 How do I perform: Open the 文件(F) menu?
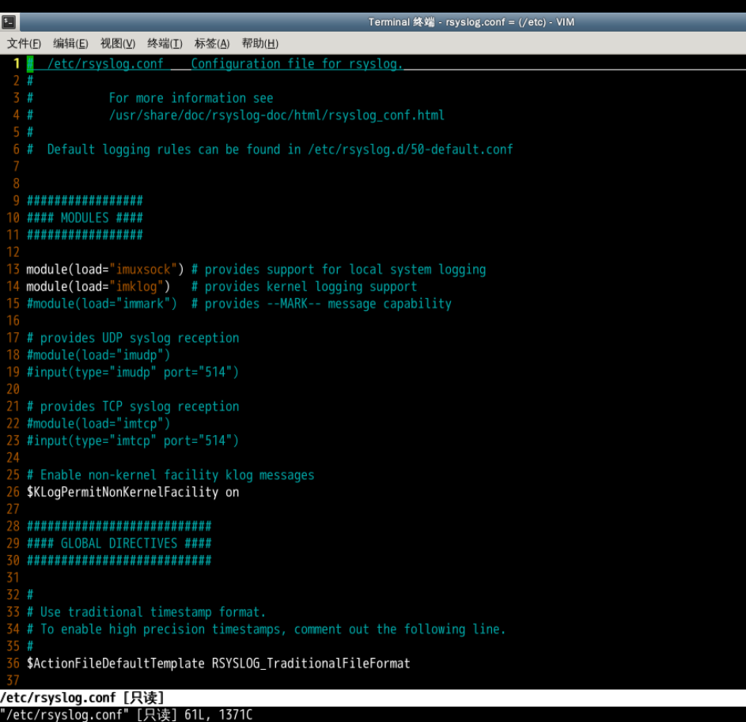[24, 43]
